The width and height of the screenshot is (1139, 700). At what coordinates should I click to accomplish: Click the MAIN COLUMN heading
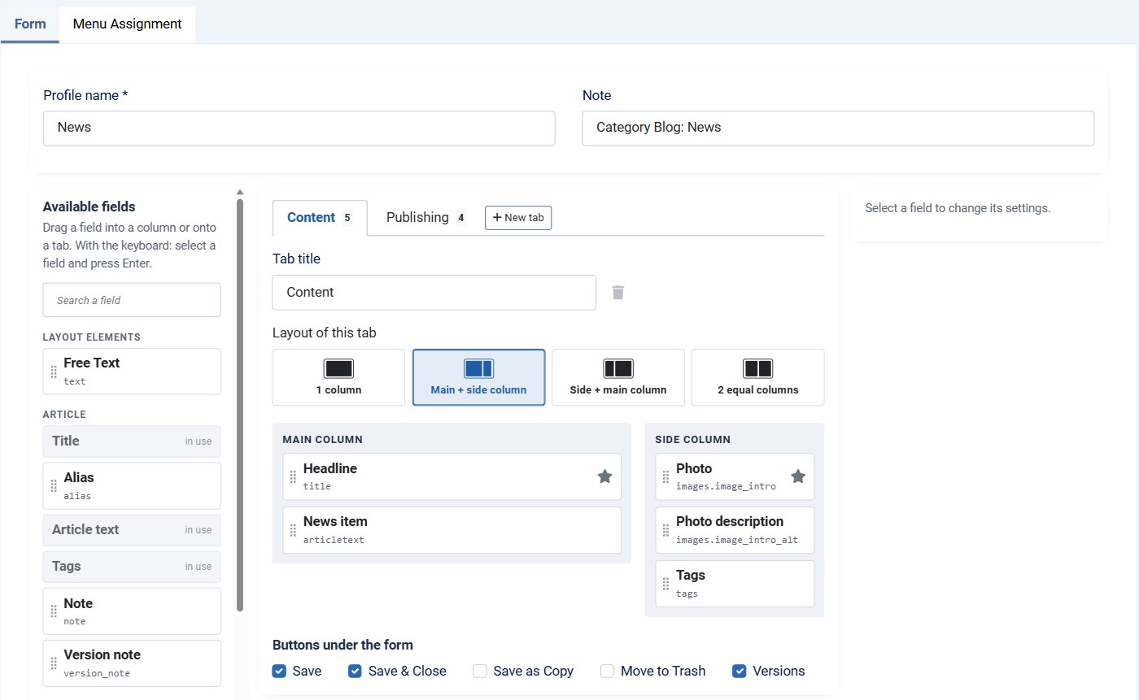pyautogui.click(x=323, y=440)
